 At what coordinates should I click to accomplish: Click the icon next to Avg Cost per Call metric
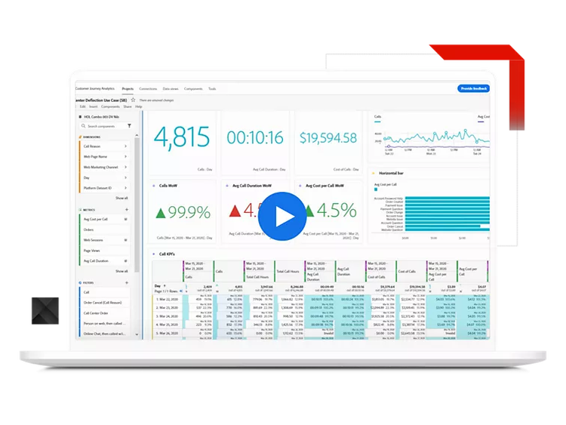[125, 219]
